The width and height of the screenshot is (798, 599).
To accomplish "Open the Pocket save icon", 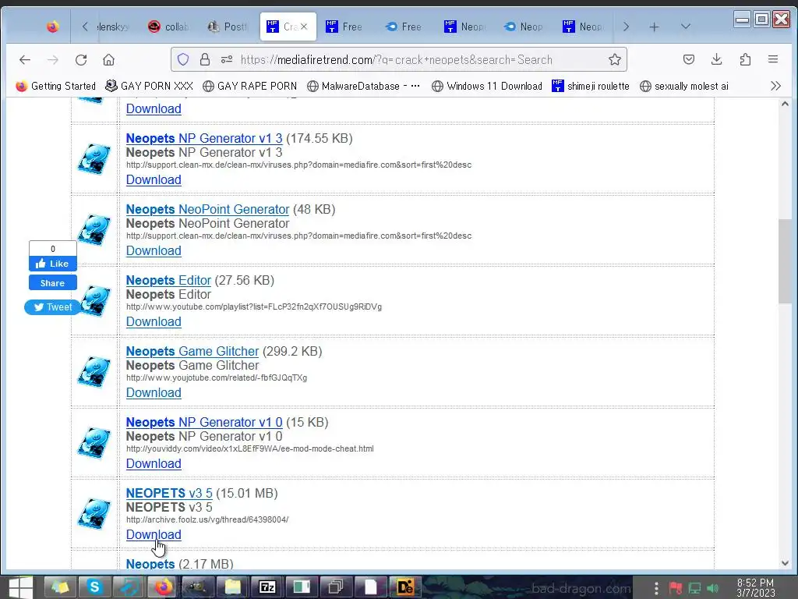I will point(689,59).
